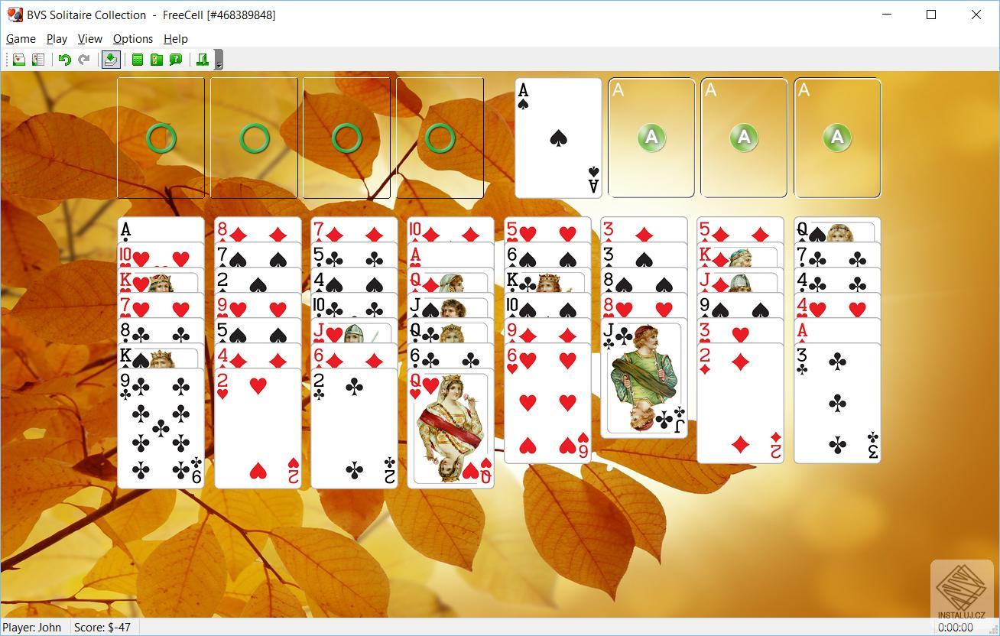
Task: Select the first empty free cell
Action: tap(161, 138)
